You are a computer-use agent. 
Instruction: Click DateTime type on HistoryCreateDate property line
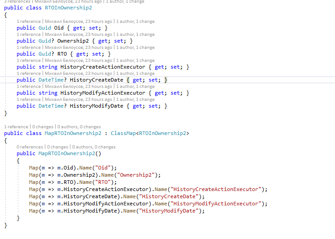[x=51, y=80]
